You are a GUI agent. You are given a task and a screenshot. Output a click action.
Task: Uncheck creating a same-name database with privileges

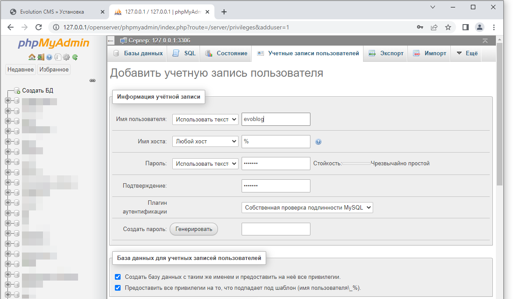coord(118,277)
